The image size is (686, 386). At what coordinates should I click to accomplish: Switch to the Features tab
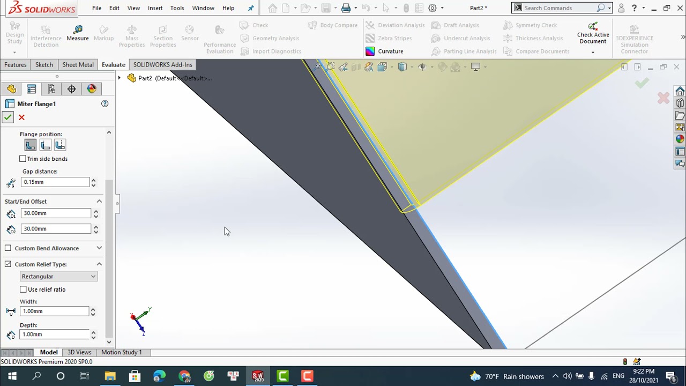[x=16, y=65]
